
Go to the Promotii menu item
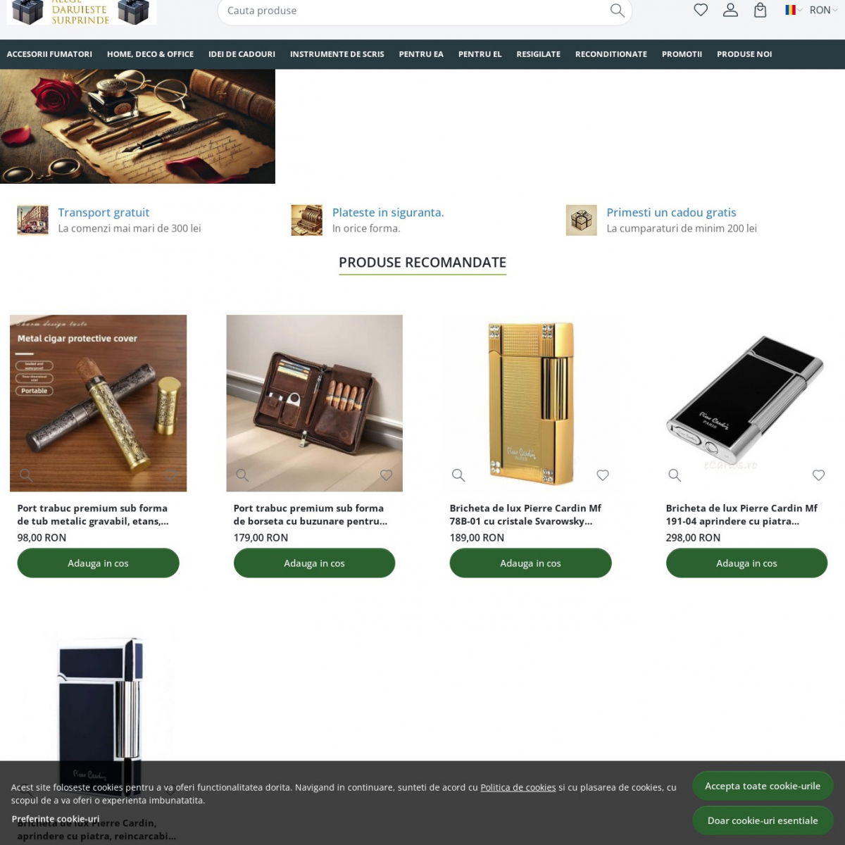[x=682, y=54]
